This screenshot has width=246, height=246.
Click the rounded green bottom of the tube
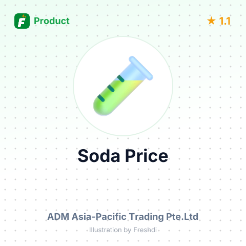pyautogui.click(x=102, y=107)
